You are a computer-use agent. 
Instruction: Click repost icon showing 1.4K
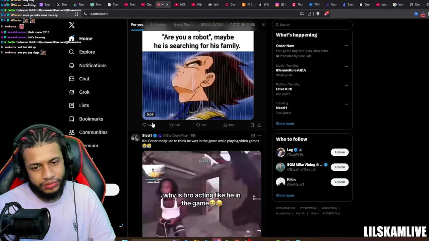pyautogui.click(x=171, y=125)
